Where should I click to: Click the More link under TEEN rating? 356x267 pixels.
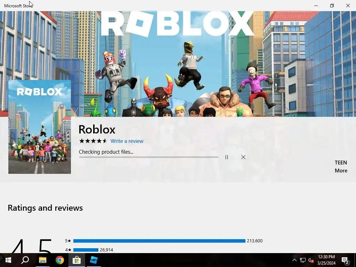tap(341, 170)
